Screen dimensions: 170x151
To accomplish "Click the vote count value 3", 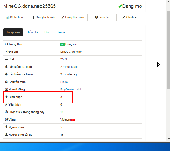I will click(61, 97).
